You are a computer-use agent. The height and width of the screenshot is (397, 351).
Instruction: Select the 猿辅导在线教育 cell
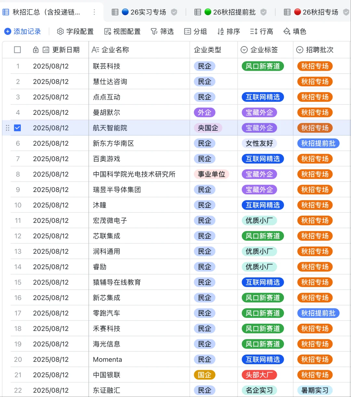[x=139, y=282]
